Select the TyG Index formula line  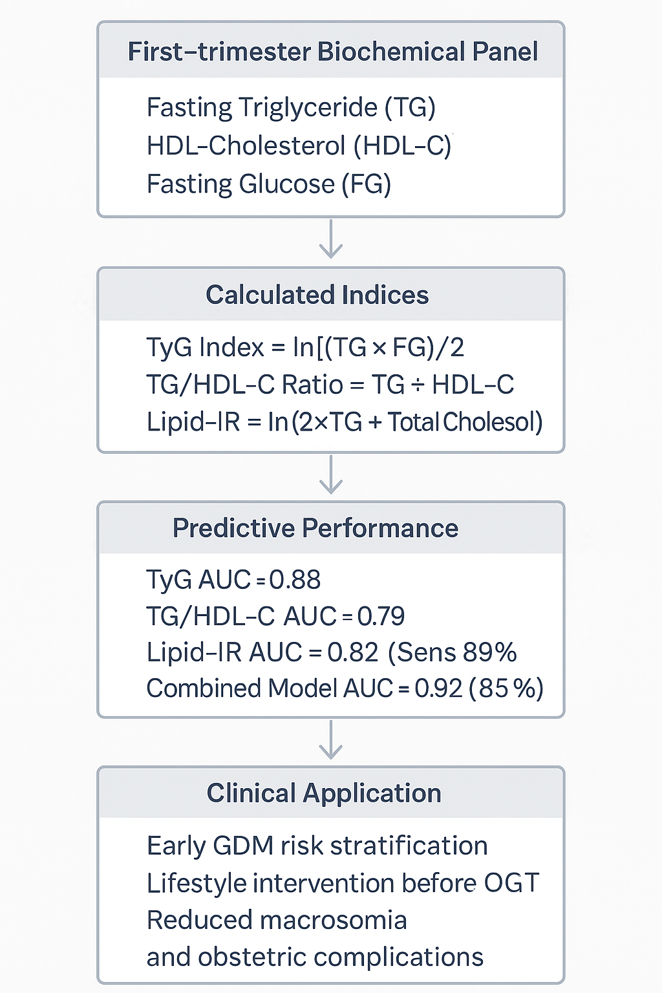pos(305,347)
